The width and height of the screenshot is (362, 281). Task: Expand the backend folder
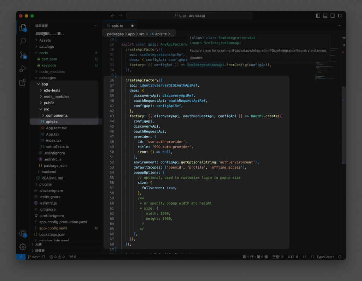click(x=49, y=172)
